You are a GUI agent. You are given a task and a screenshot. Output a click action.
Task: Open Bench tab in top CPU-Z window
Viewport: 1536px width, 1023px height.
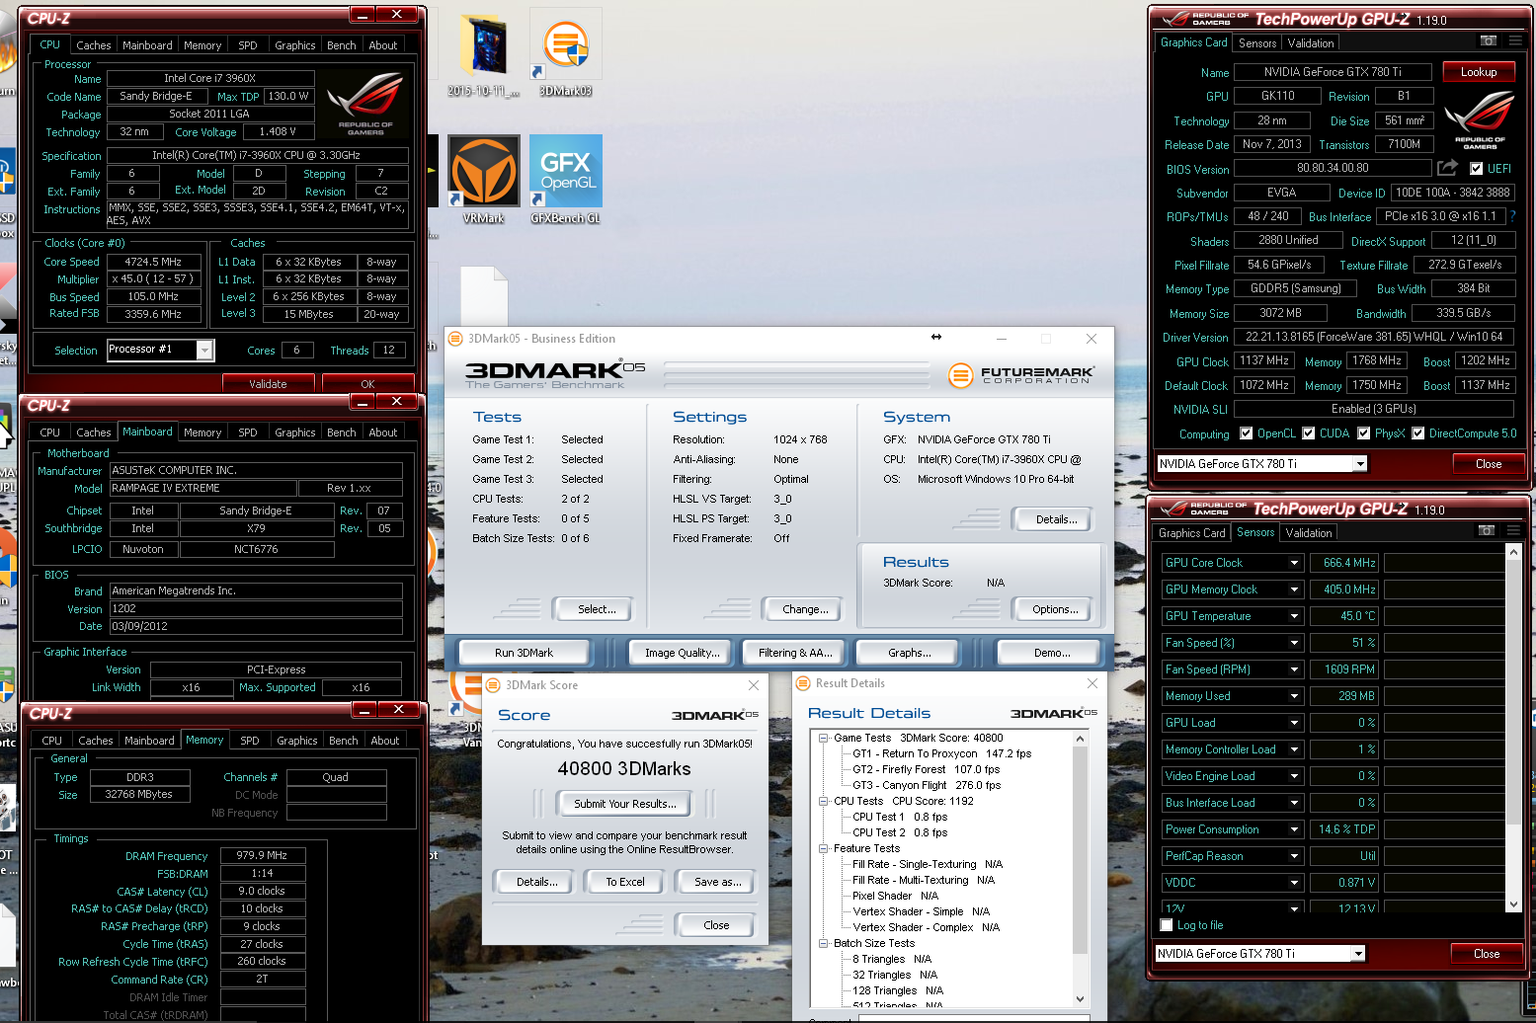(x=342, y=45)
